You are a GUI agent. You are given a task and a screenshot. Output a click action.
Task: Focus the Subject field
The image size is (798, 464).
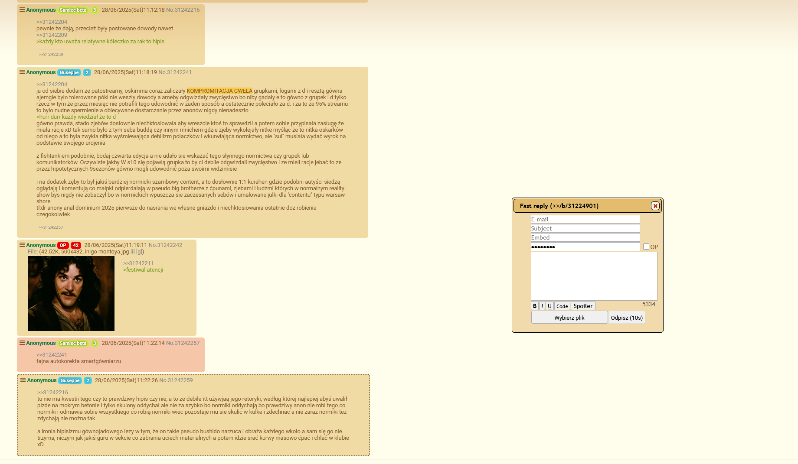(x=585, y=228)
